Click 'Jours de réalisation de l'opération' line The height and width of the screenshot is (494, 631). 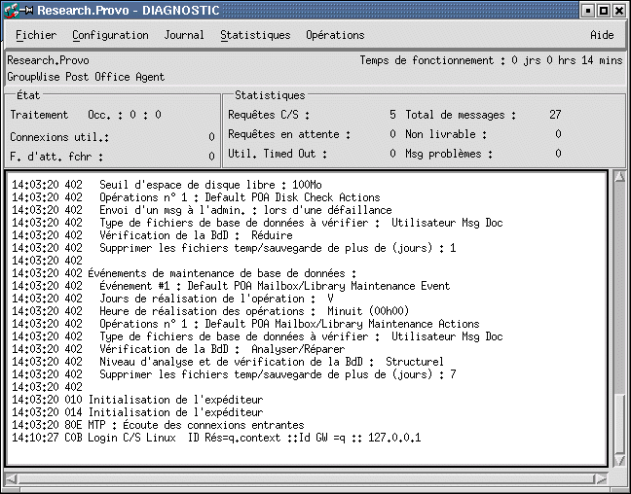pos(172,299)
